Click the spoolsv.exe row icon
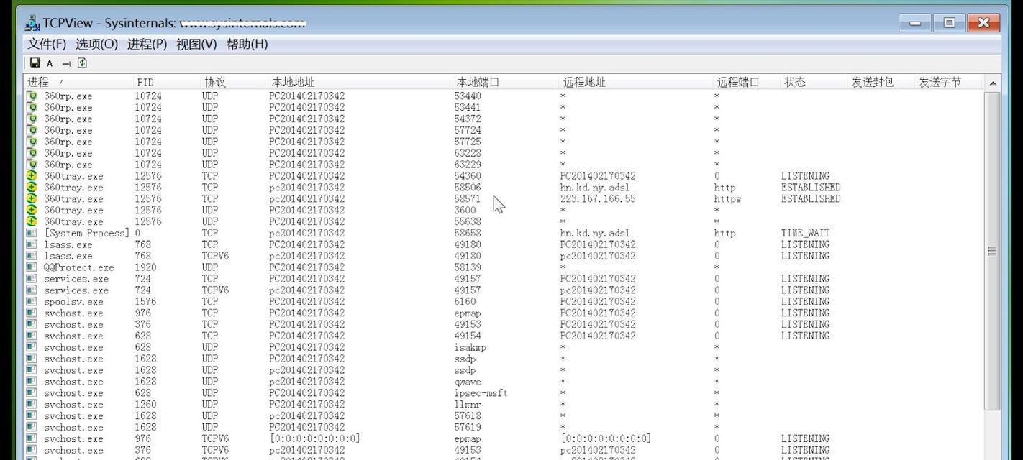Screen dimensions: 1023x460 tap(32, 302)
